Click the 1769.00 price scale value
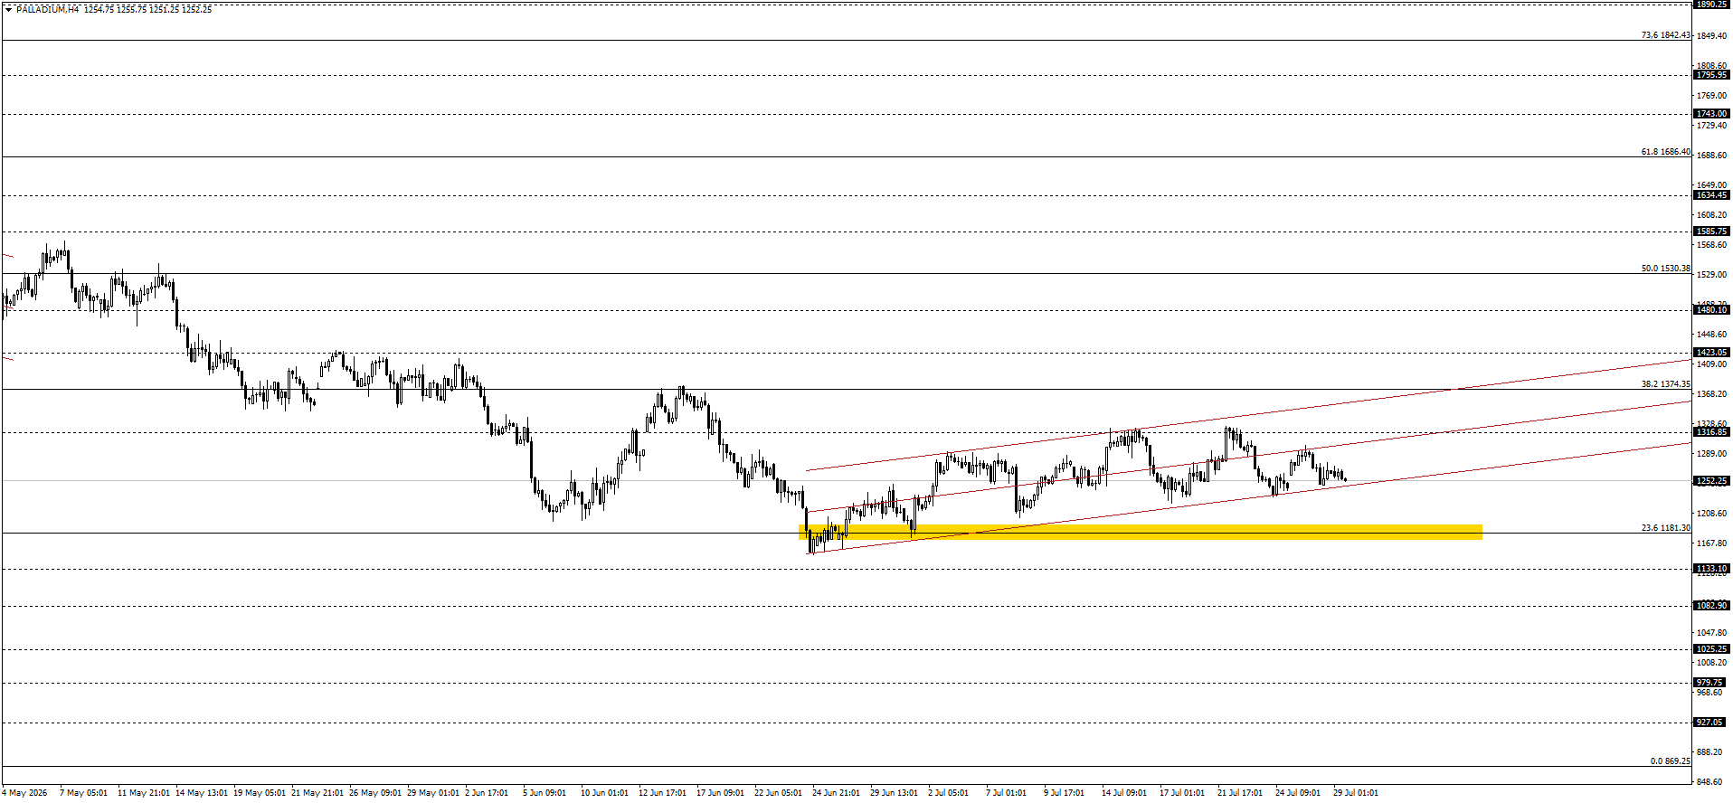This screenshot has width=1733, height=803. point(1710,96)
